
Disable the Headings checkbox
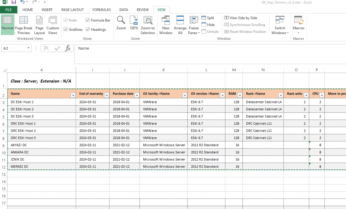88,29
